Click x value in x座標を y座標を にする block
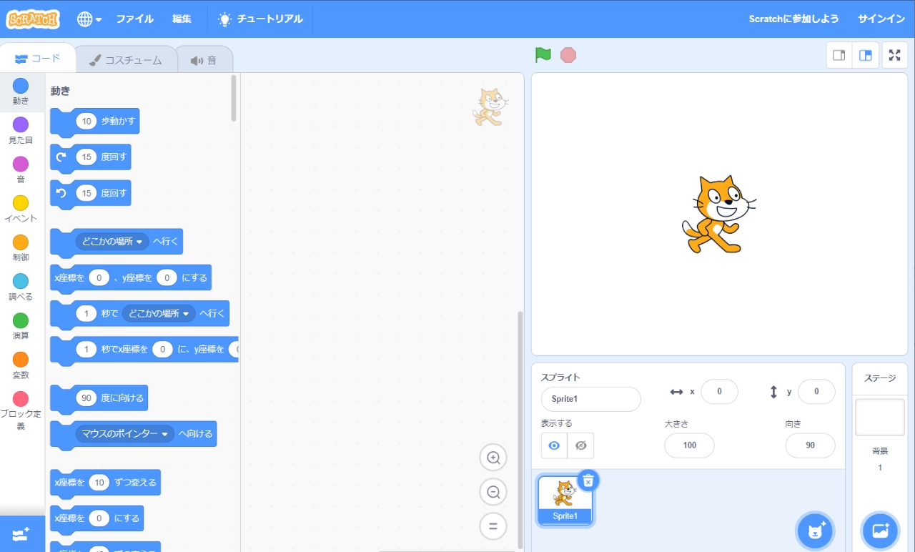 pyautogui.click(x=99, y=277)
